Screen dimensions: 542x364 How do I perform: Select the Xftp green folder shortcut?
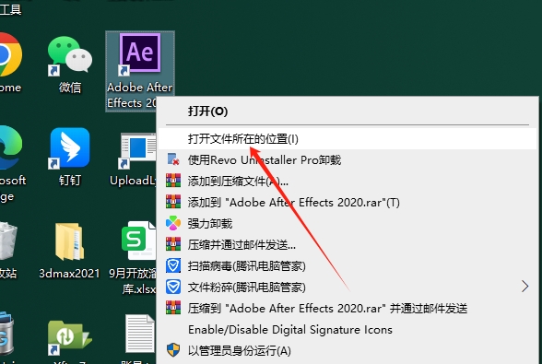(69, 337)
